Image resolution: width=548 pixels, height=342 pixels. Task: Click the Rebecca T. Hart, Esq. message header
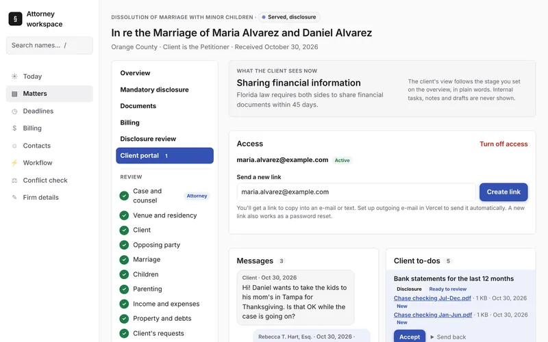click(306, 337)
